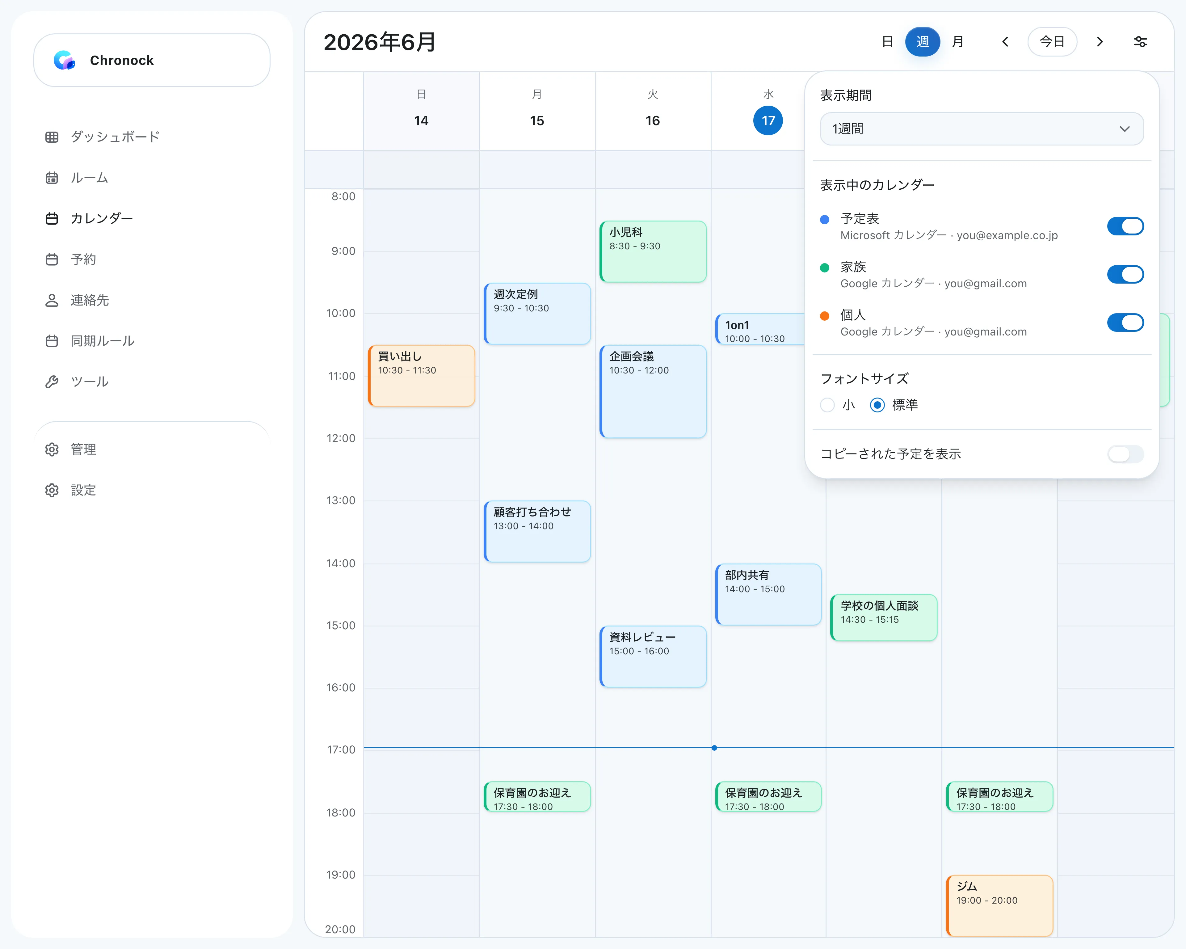Image resolution: width=1186 pixels, height=949 pixels.
Task: Open the 資料レビュー event
Action: (652, 656)
